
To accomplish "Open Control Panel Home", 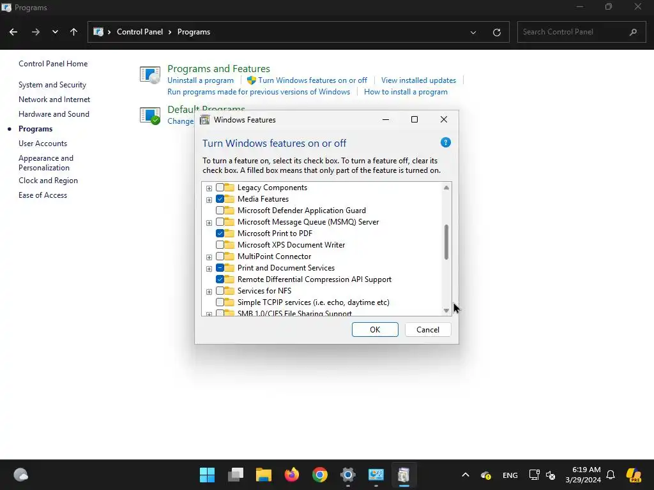I will (x=53, y=64).
